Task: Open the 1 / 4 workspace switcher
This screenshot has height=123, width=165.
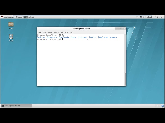Action: [158, 106]
